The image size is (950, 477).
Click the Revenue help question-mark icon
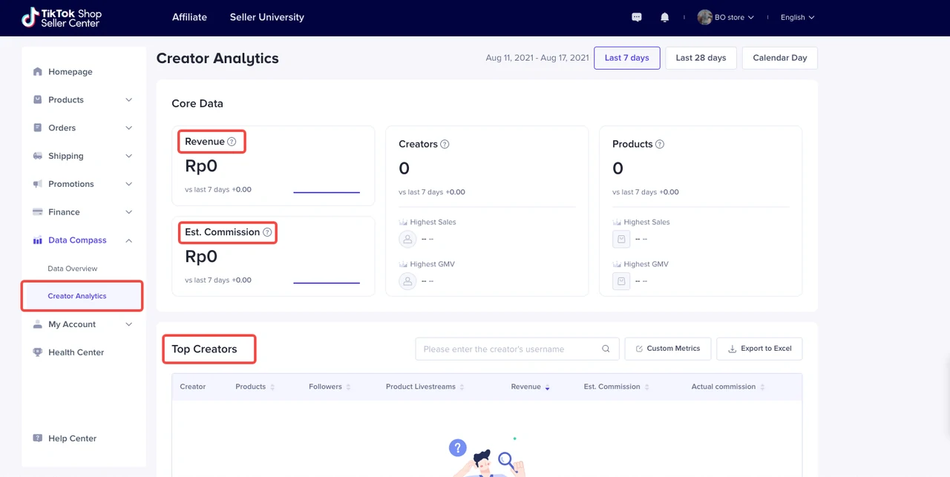[232, 142]
